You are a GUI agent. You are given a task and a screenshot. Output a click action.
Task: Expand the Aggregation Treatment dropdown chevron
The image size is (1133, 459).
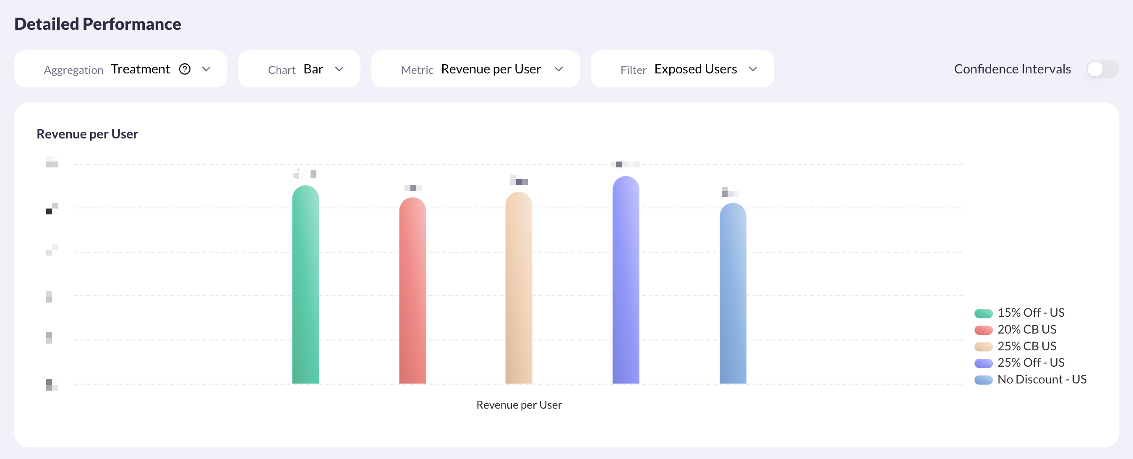click(206, 69)
